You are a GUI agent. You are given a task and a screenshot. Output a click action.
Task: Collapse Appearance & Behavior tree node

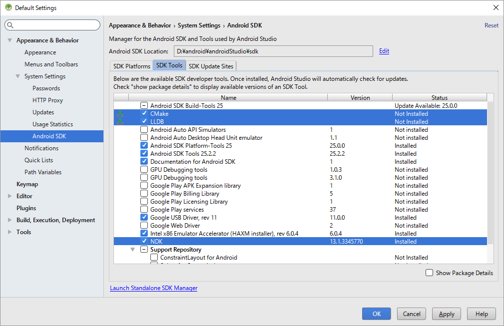[x=9, y=40]
